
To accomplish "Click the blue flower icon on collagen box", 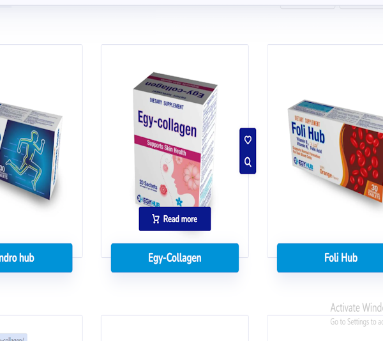I will click(179, 202).
